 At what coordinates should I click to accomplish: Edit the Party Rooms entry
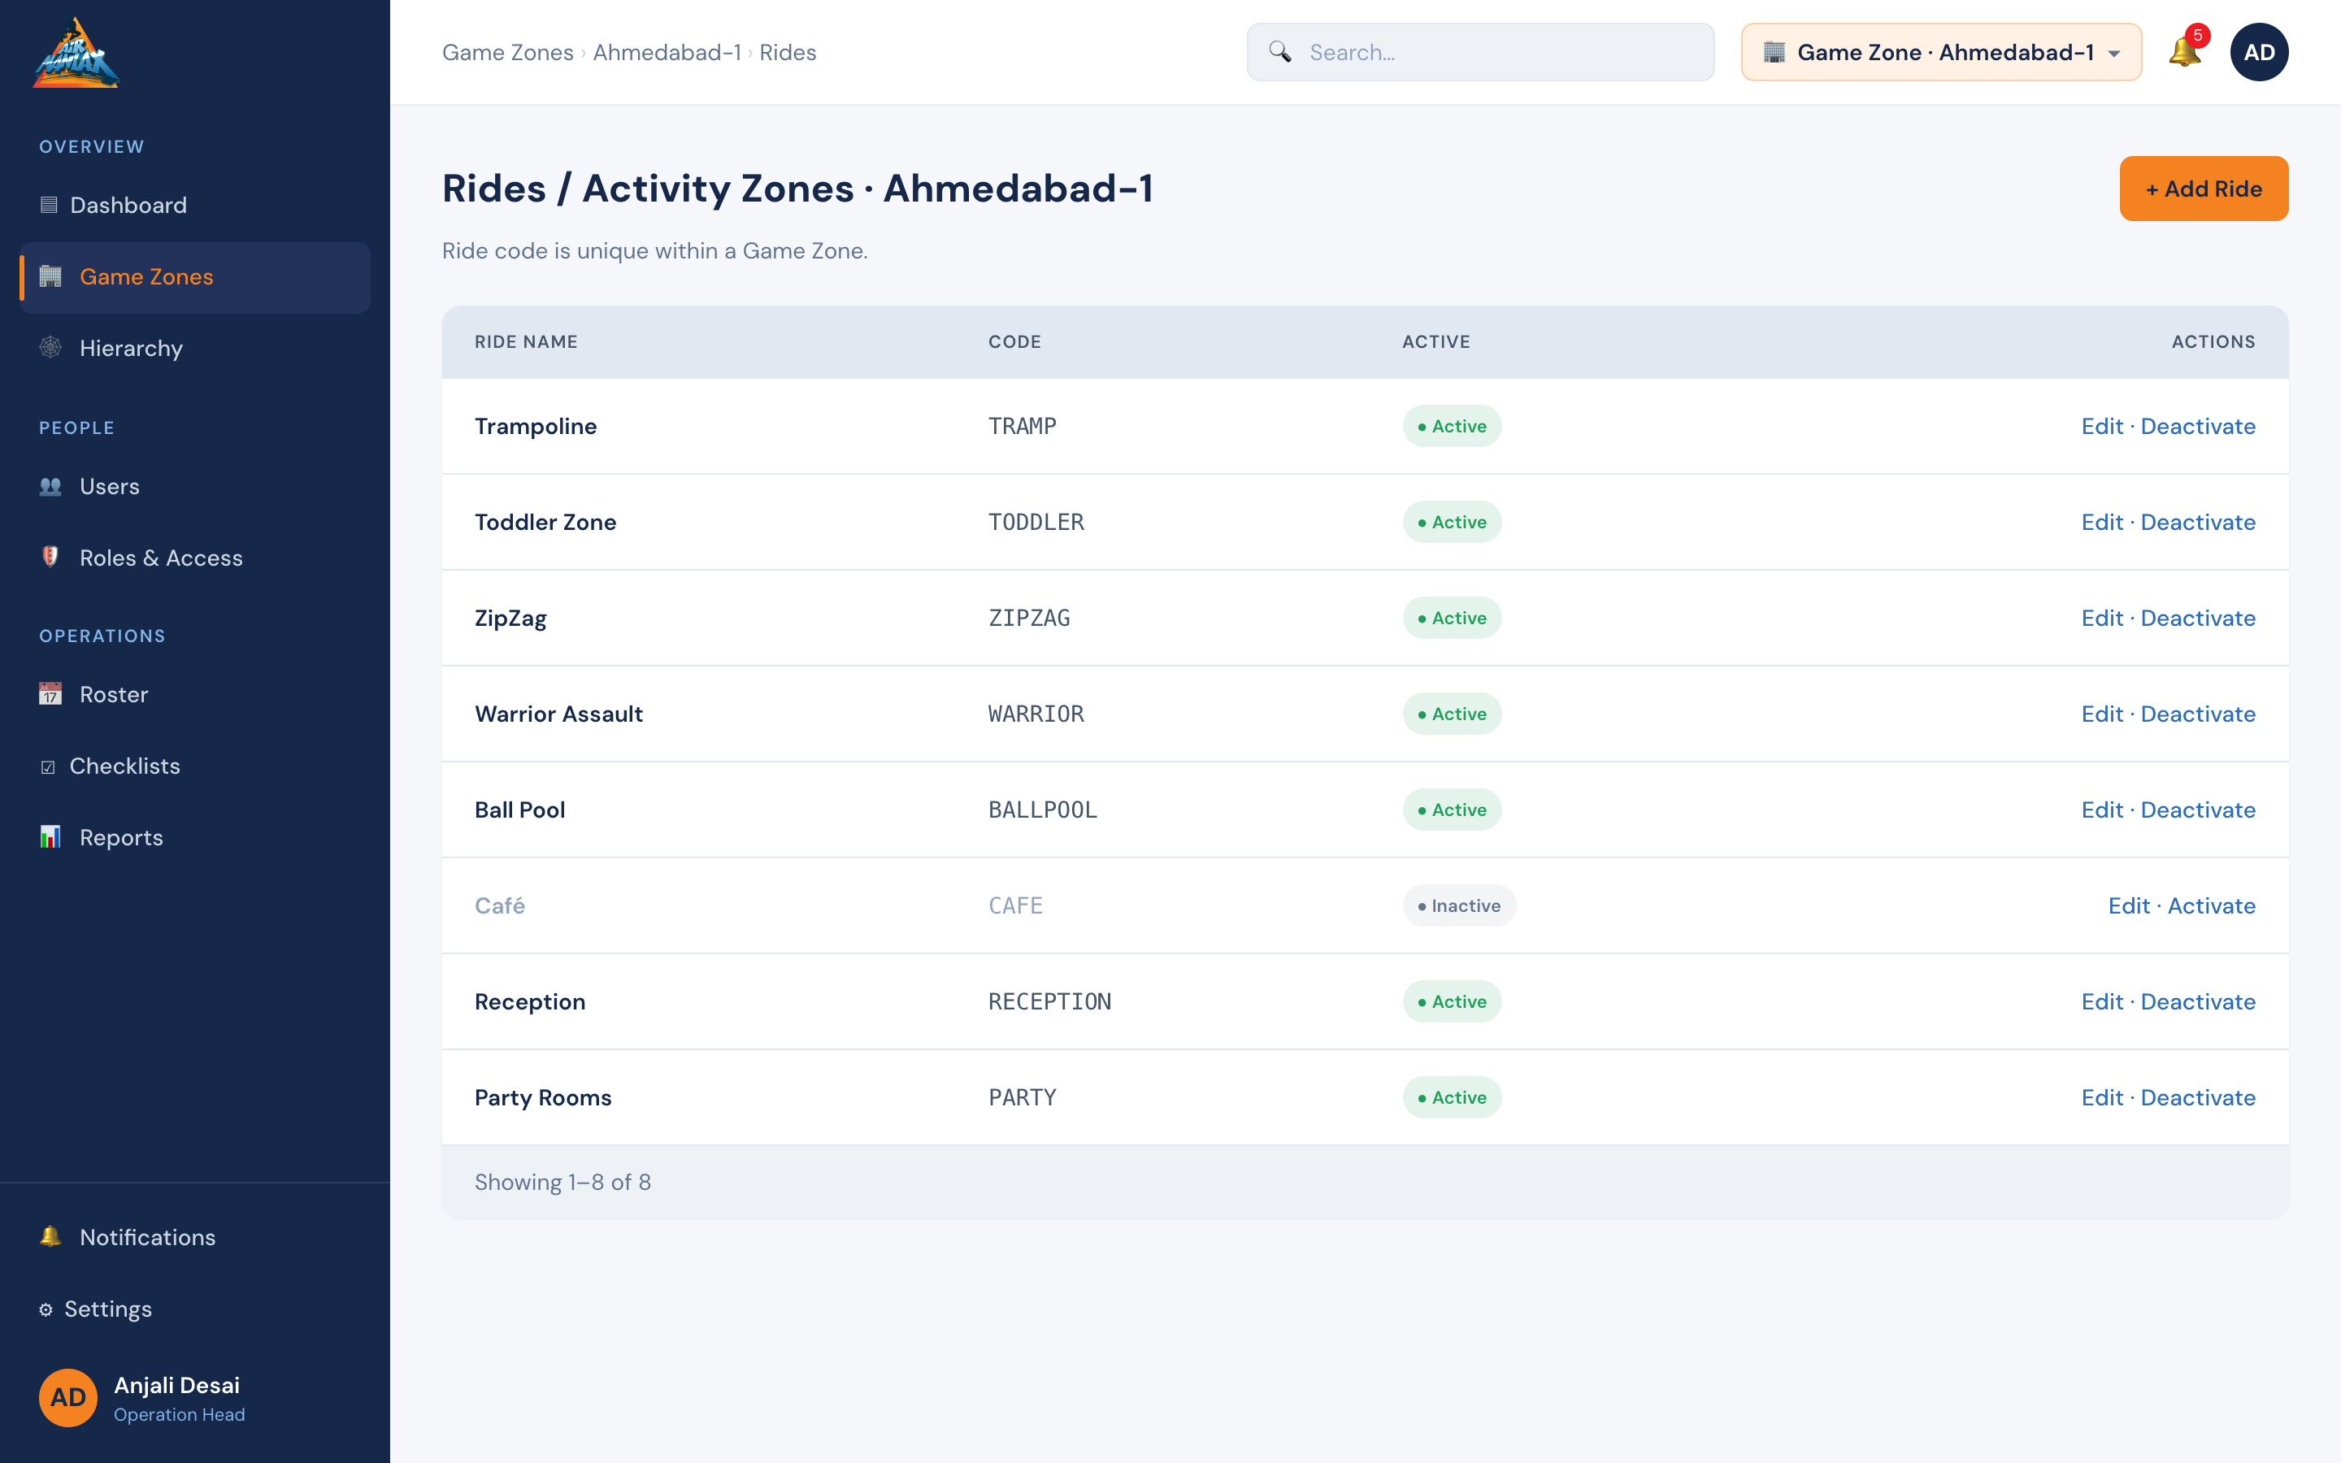point(2102,1096)
